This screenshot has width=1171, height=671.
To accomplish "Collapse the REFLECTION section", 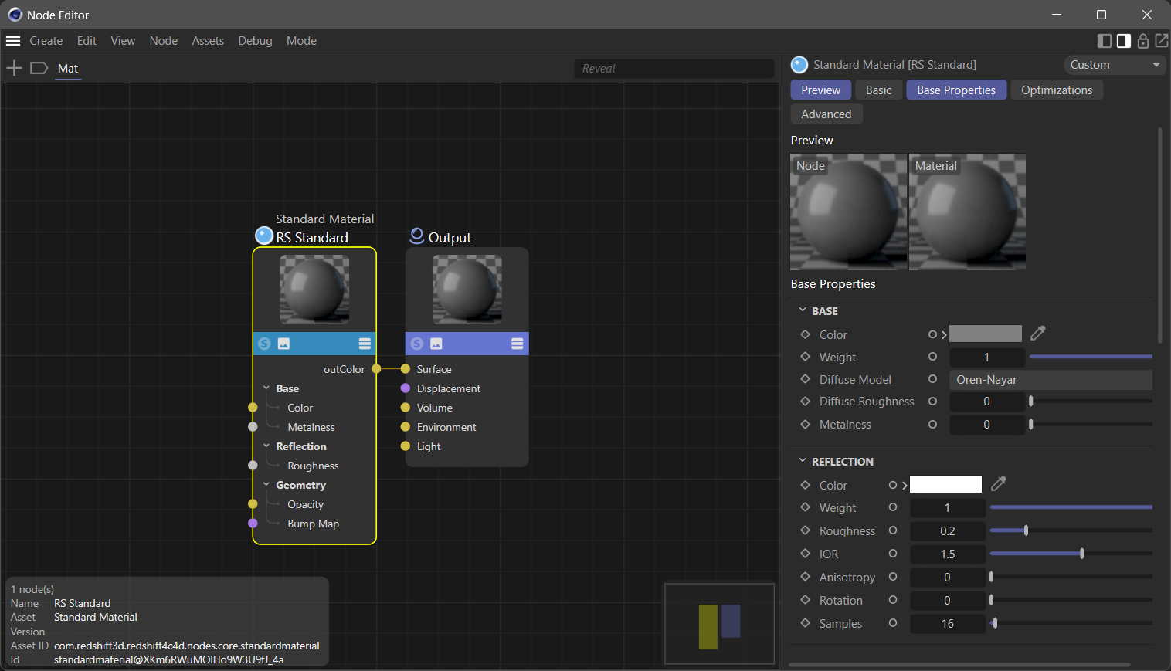I will (x=803, y=461).
